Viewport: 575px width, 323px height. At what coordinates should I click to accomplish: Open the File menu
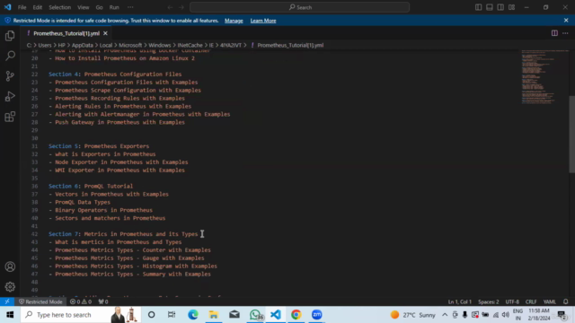pos(22,7)
